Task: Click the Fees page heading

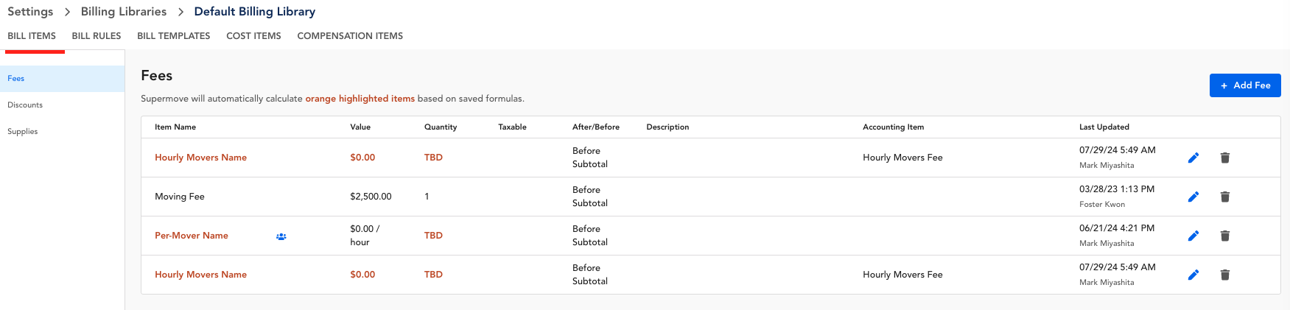Action: (x=157, y=76)
